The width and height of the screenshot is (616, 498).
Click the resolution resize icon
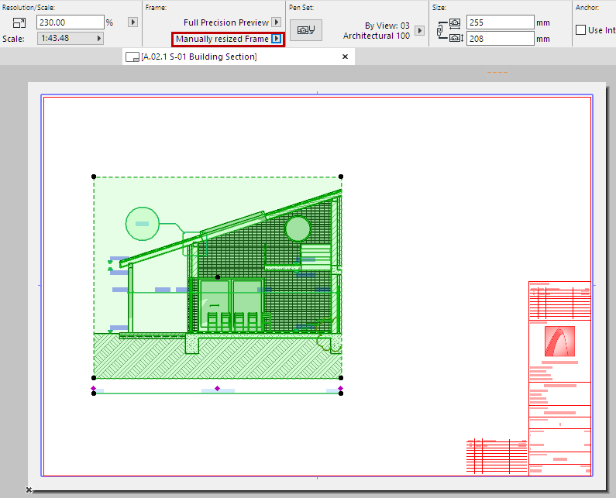click(x=19, y=22)
